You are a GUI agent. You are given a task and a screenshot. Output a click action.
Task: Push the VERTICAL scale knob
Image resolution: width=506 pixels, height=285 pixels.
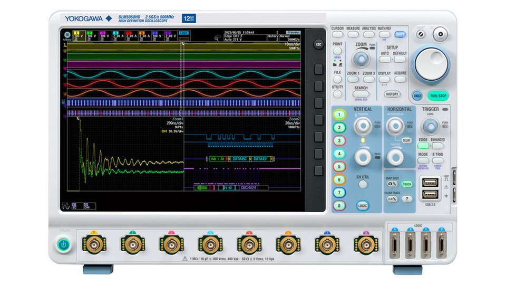point(363,157)
